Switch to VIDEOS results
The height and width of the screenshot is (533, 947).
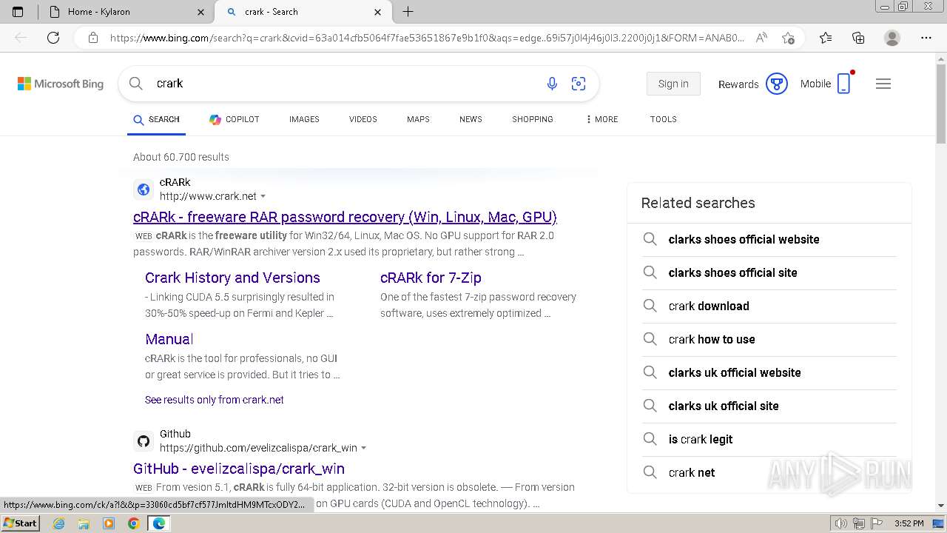click(363, 119)
